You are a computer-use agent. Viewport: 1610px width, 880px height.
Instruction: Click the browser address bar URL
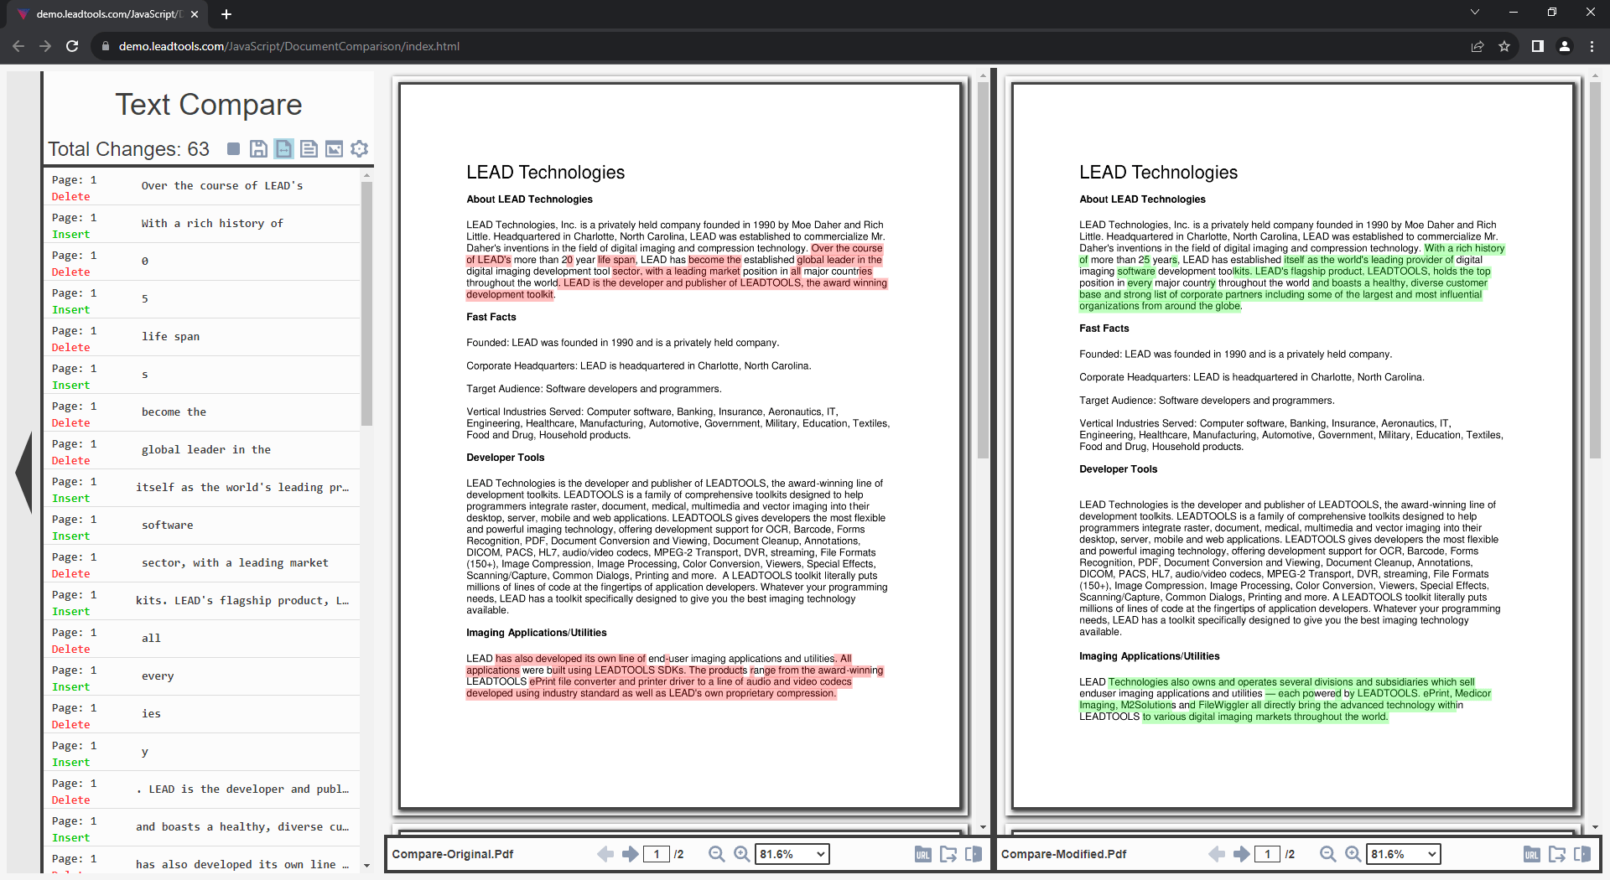288,46
